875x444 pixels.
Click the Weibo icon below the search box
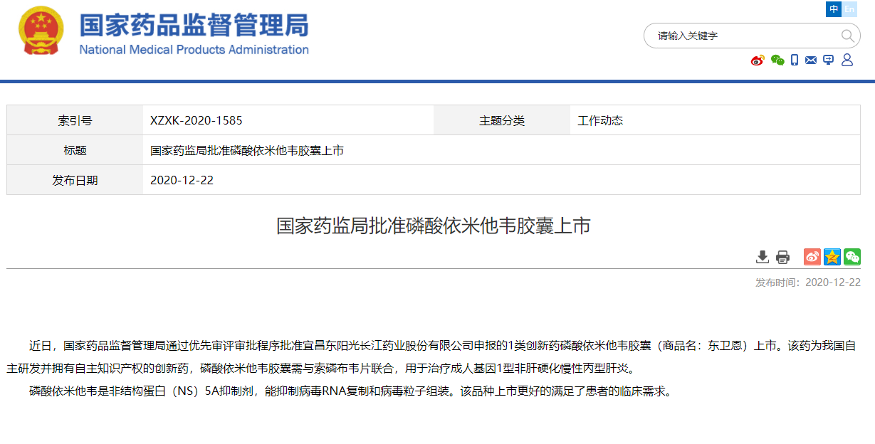click(758, 60)
